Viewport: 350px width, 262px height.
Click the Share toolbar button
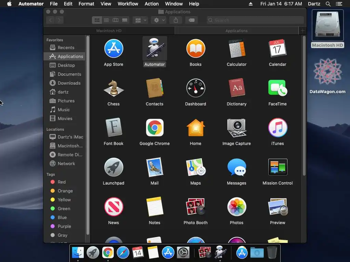[176, 20]
